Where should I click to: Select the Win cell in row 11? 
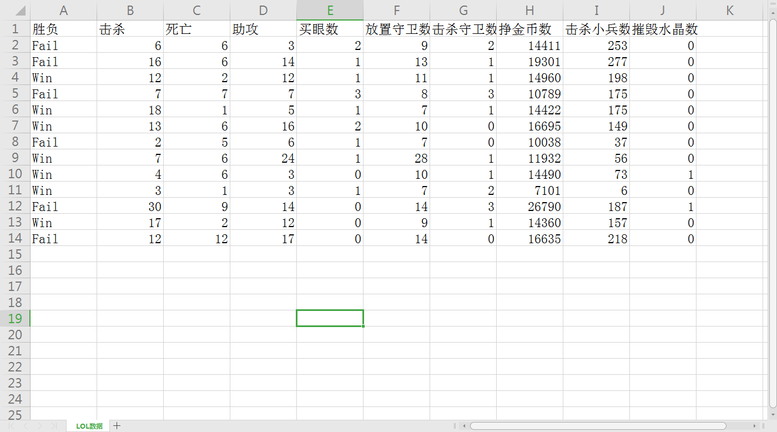(63, 190)
